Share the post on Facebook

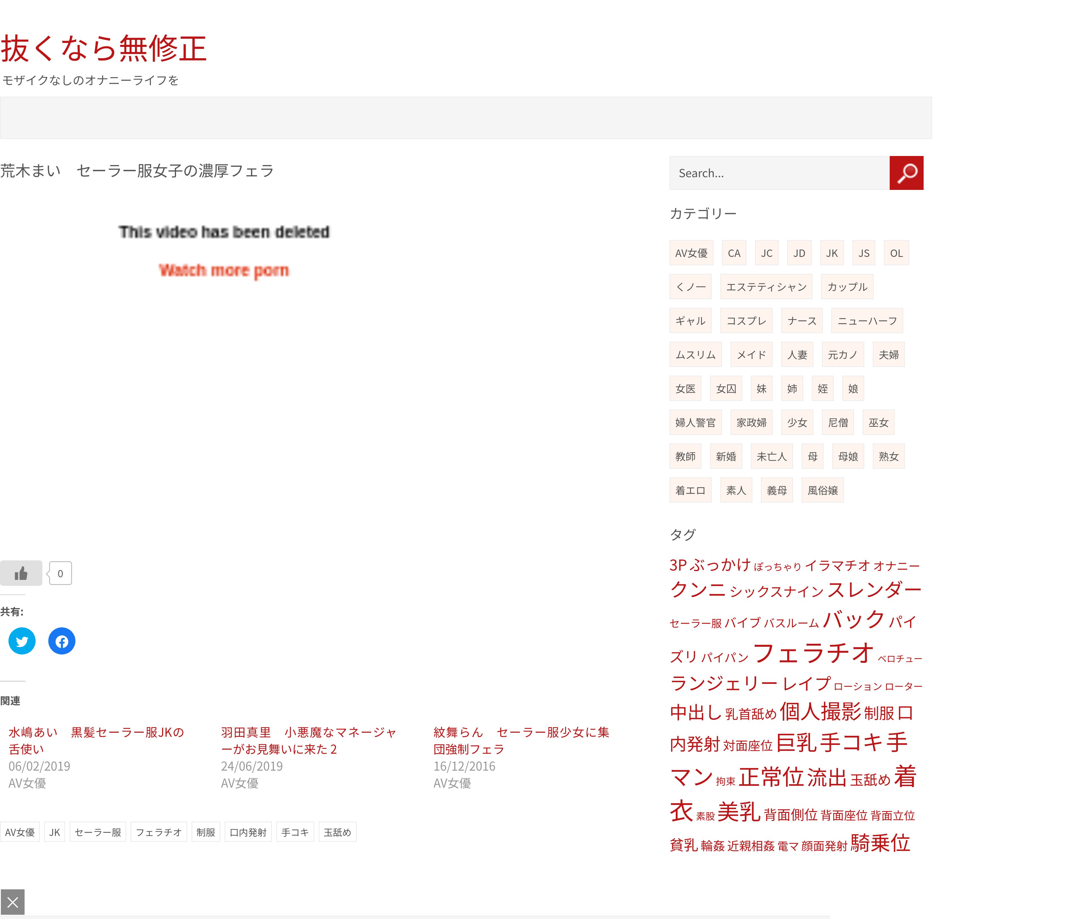(x=61, y=641)
